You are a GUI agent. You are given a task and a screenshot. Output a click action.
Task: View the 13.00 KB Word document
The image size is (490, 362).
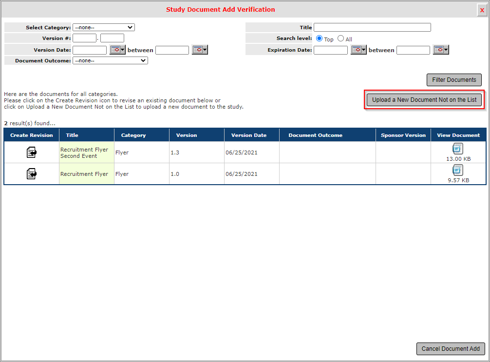458,149
